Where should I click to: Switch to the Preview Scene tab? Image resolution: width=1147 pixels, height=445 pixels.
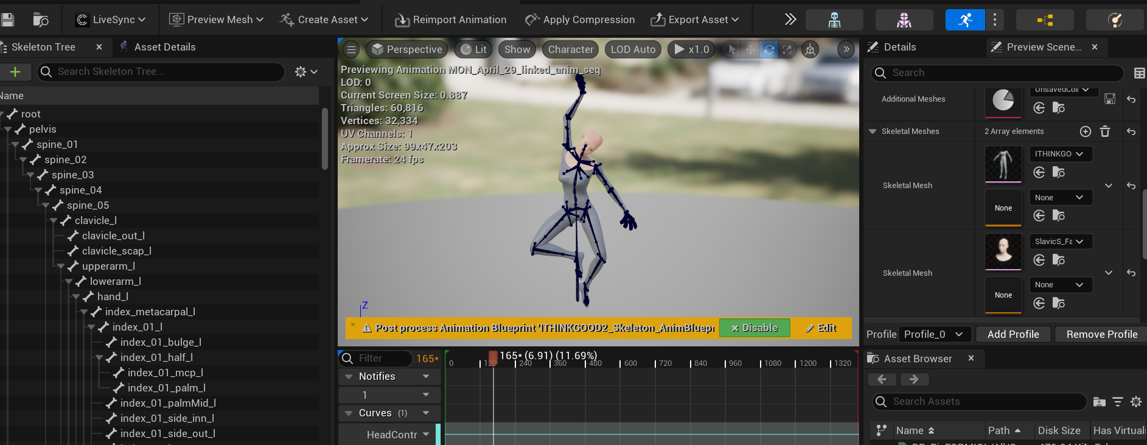click(x=1044, y=47)
